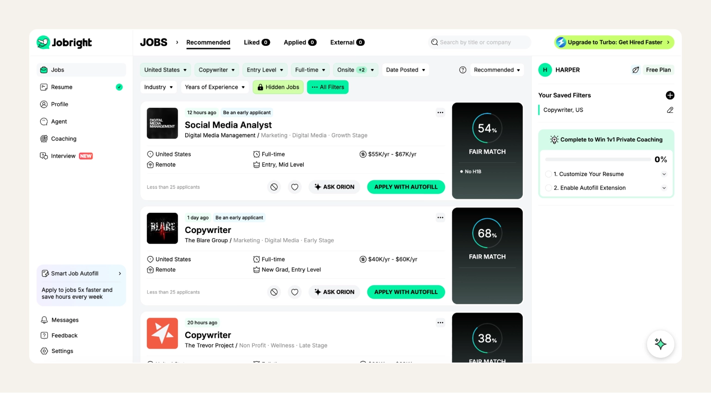The height and width of the screenshot is (393, 711).
Task: Click the 38% match score circle
Action: click(x=487, y=338)
